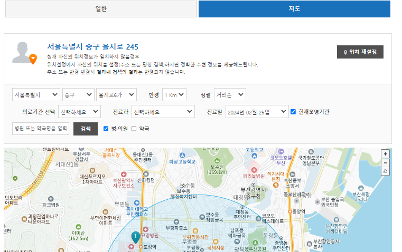
Task: Click the 석기시대 본점 restaurant icon
Action: 276,185
